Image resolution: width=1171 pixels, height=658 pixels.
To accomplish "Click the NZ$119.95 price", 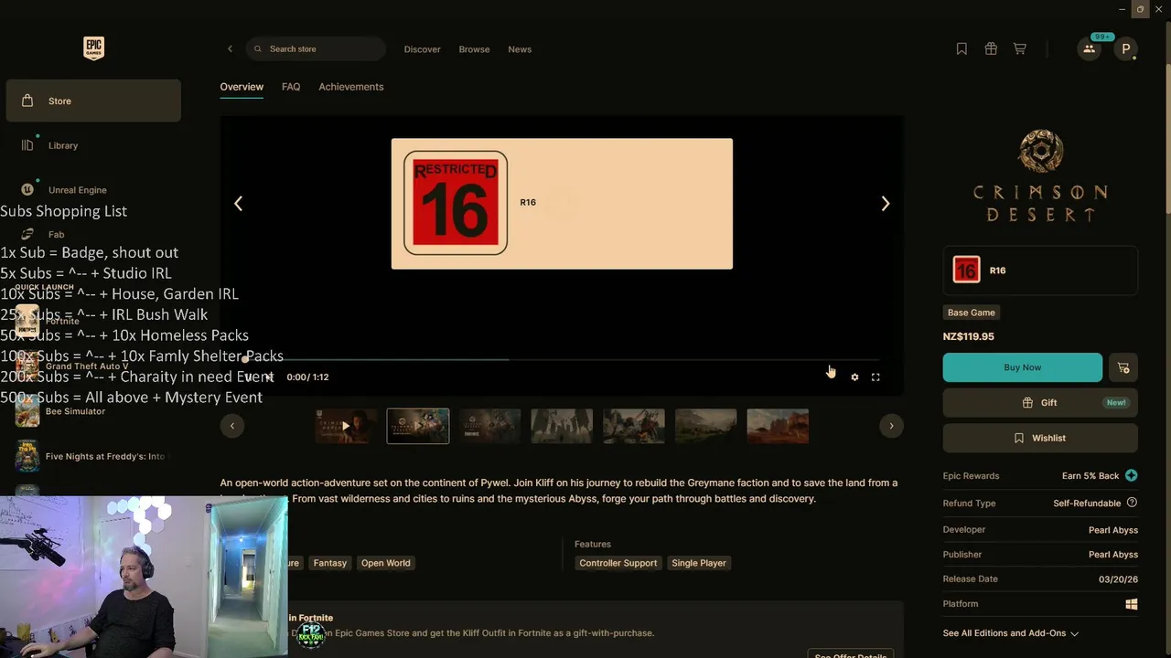I will click(x=968, y=336).
